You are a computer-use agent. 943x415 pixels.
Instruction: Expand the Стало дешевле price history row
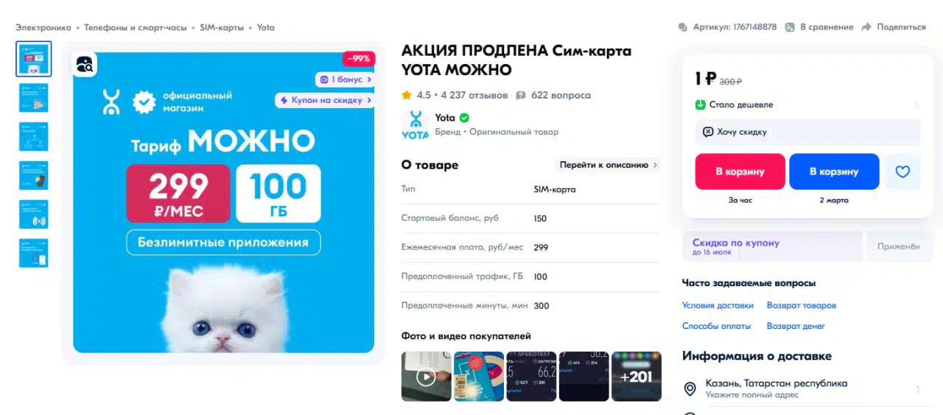[x=807, y=104]
